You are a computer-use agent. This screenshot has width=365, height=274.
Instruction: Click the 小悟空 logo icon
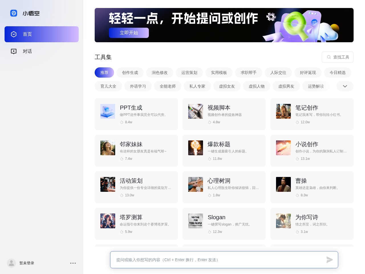click(14, 13)
